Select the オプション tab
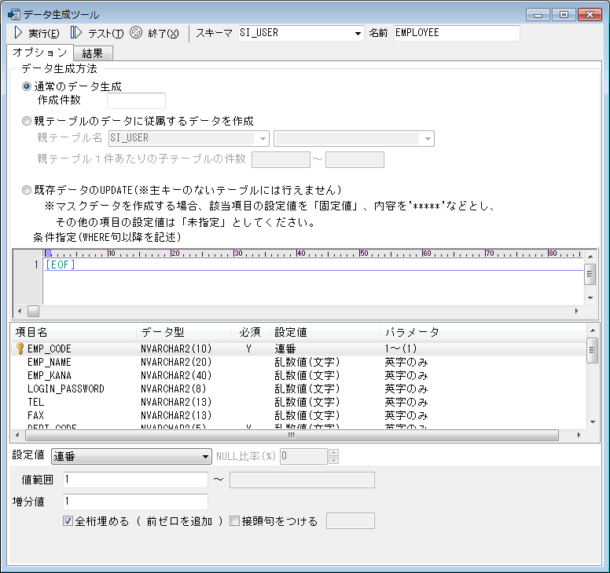The height and width of the screenshot is (573, 610). click(x=40, y=53)
